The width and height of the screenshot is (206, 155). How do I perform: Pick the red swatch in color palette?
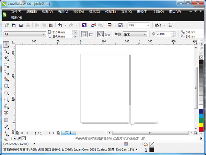tap(201, 129)
